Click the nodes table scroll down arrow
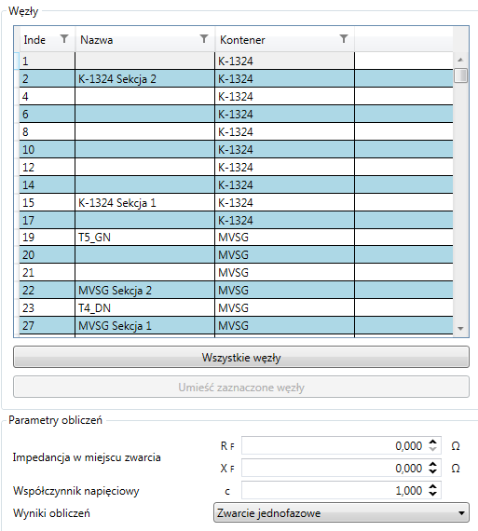The height and width of the screenshot is (531, 478). [460, 329]
